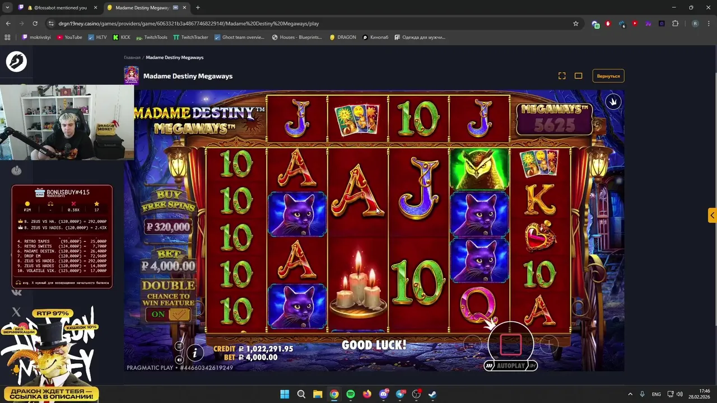717x403 pixels.
Task: Open the DRAGON bookmark
Action: pos(343,38)
